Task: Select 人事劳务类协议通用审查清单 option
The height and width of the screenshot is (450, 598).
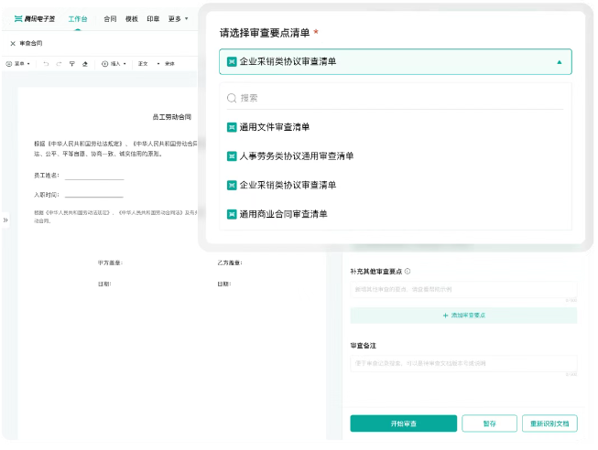Action: [x=395, y=156]
